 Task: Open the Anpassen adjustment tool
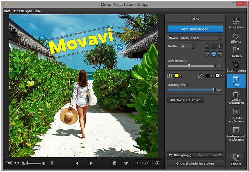236,23
